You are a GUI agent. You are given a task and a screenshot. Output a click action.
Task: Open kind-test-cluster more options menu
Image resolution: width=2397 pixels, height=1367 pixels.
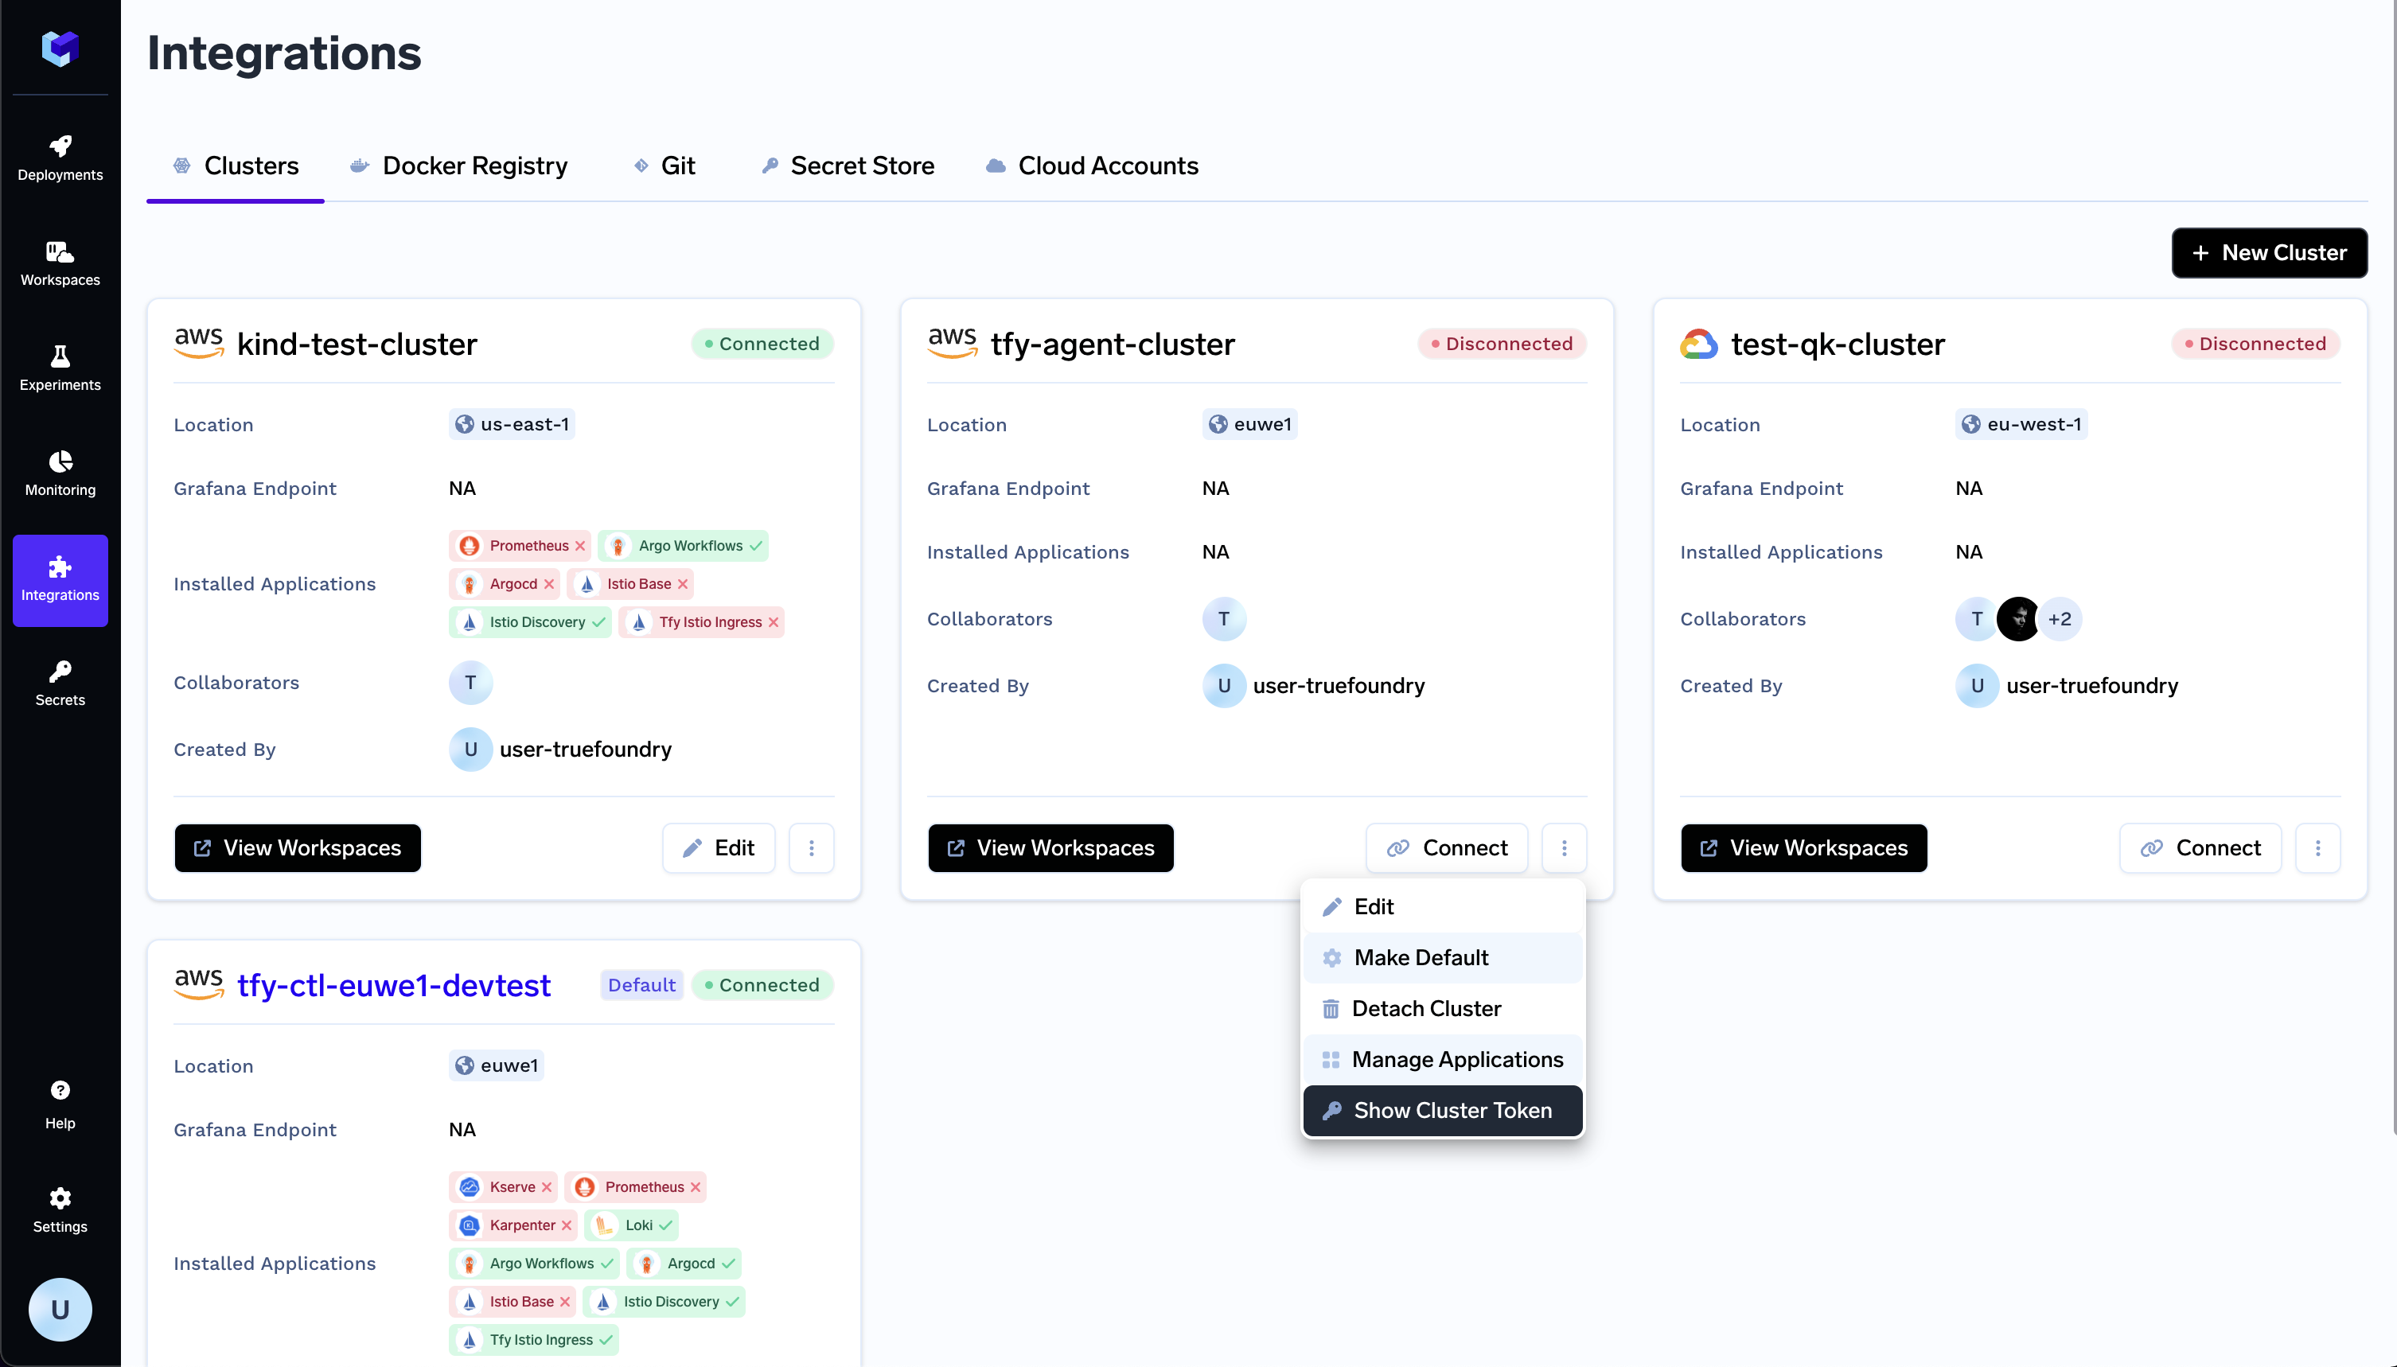[x=811, y=847]
